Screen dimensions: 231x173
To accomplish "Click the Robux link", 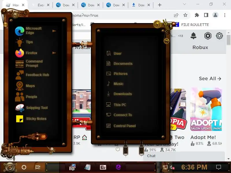I will pos(200,47).
